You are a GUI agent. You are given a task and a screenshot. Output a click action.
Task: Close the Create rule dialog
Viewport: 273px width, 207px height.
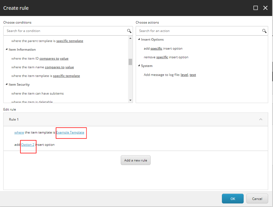pos(265,8)
